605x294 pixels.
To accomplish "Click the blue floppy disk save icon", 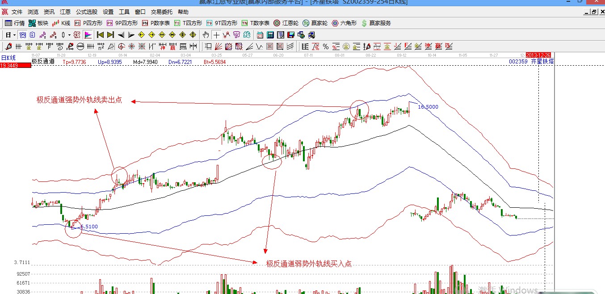I will 291,35.
